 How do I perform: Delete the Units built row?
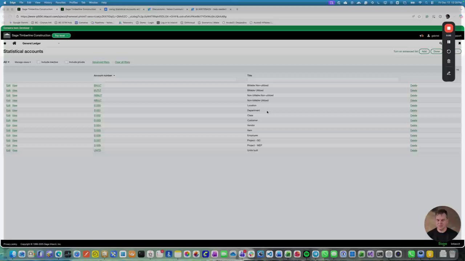coord(413,150)
